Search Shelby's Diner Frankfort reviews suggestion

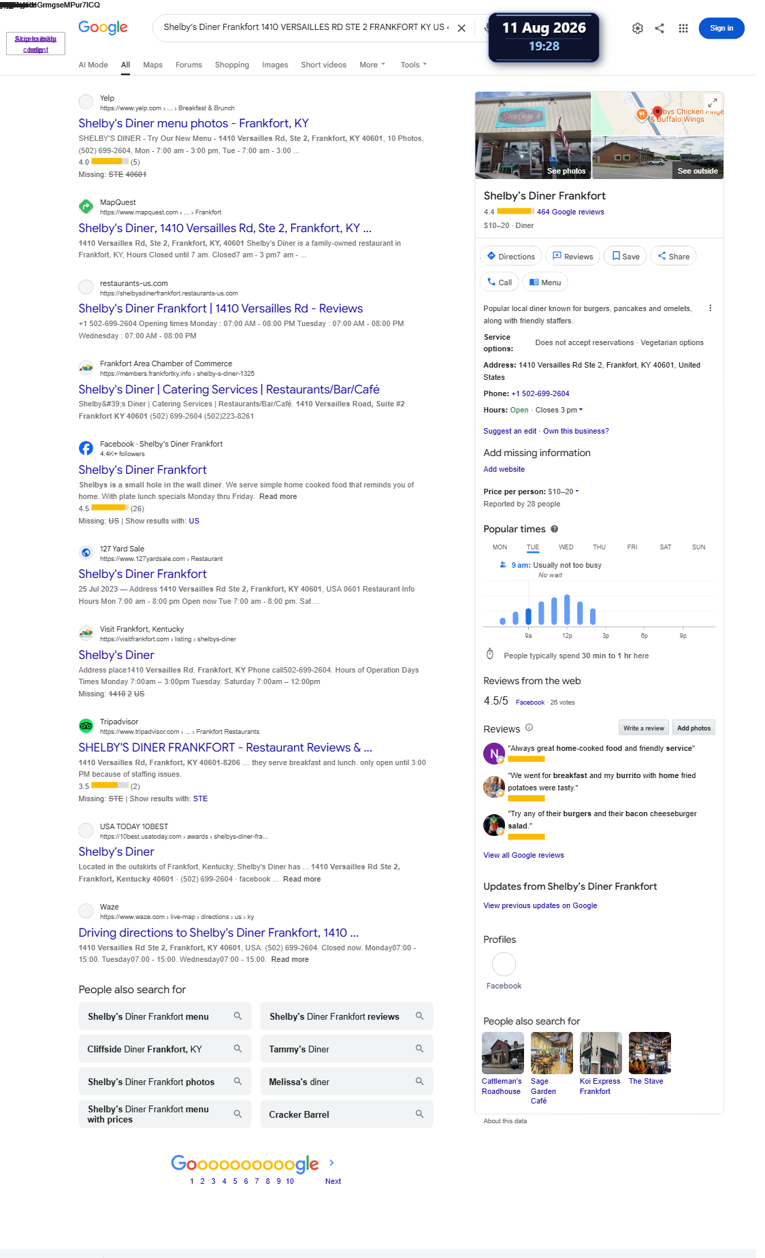tap(346, 1016)
